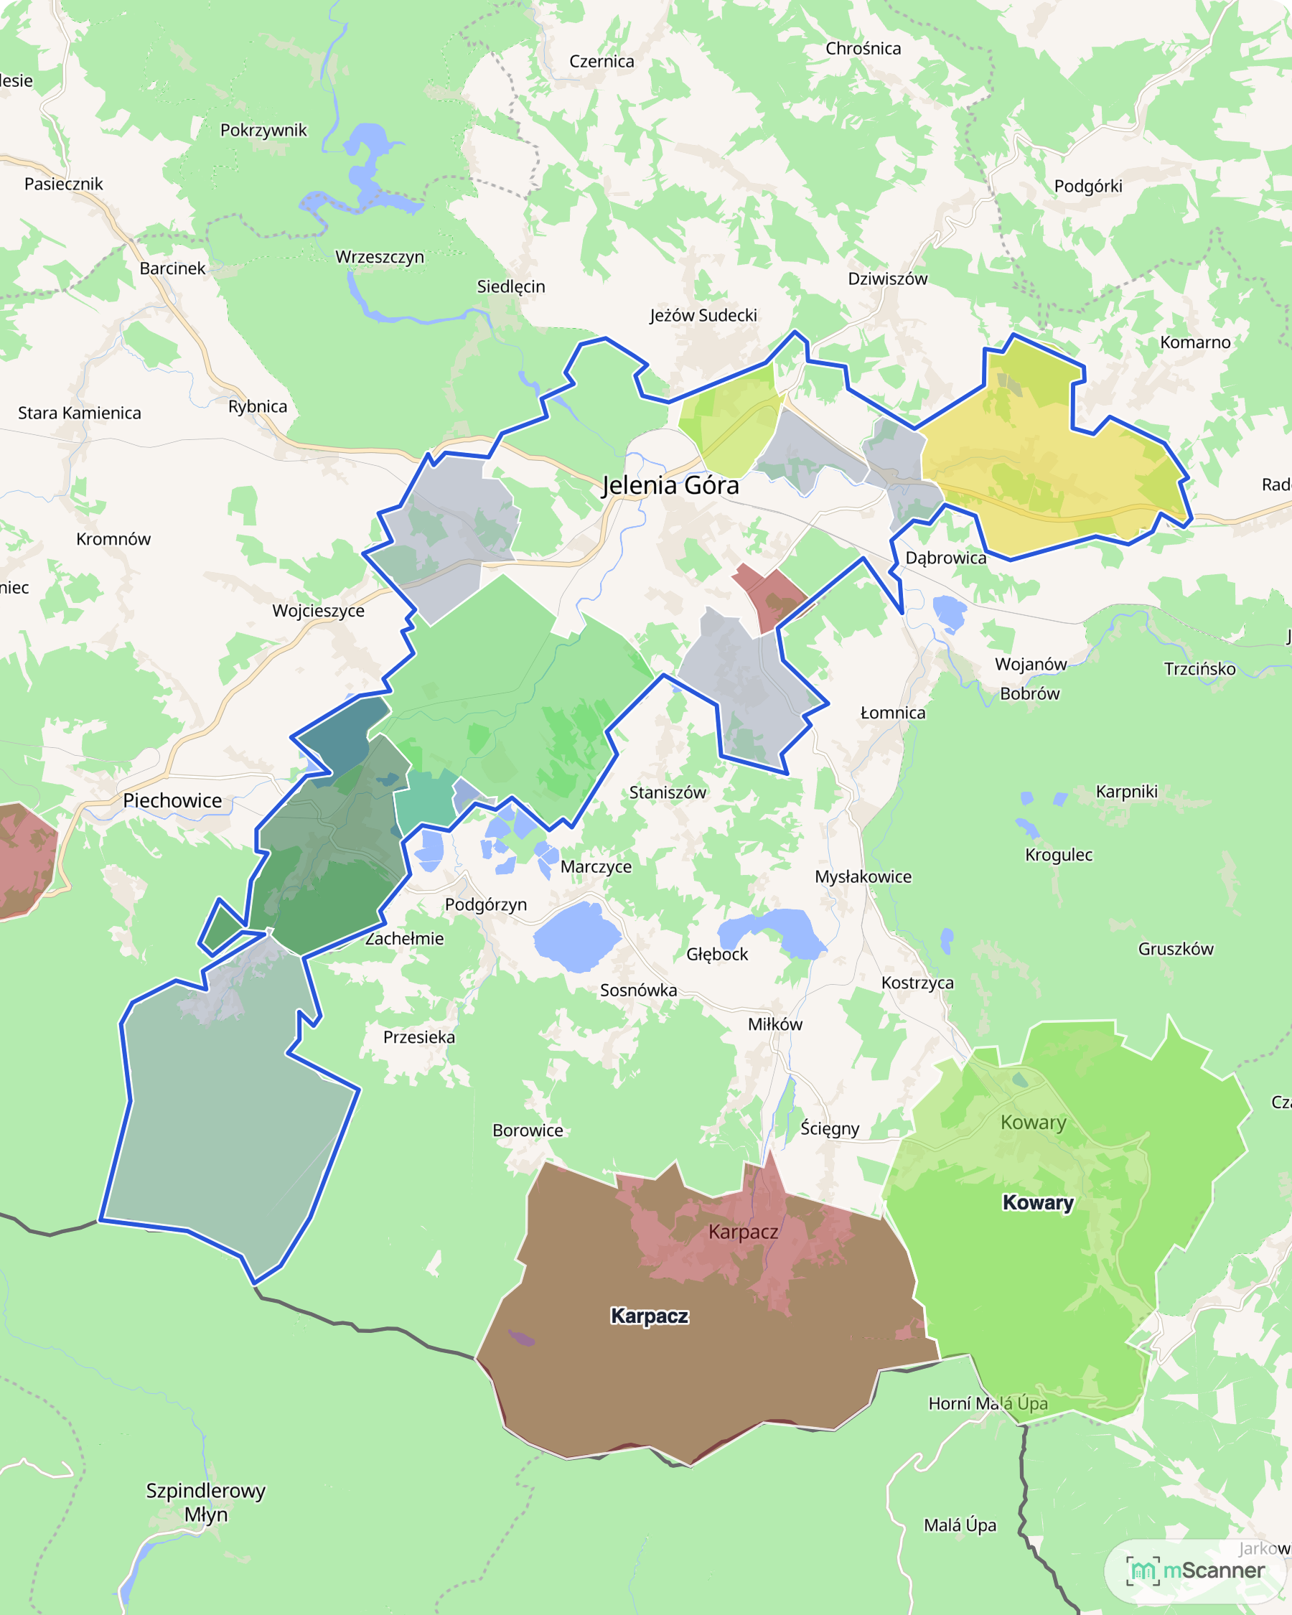
Task: Click the Chrośnica label
Action: coord(863,49)
